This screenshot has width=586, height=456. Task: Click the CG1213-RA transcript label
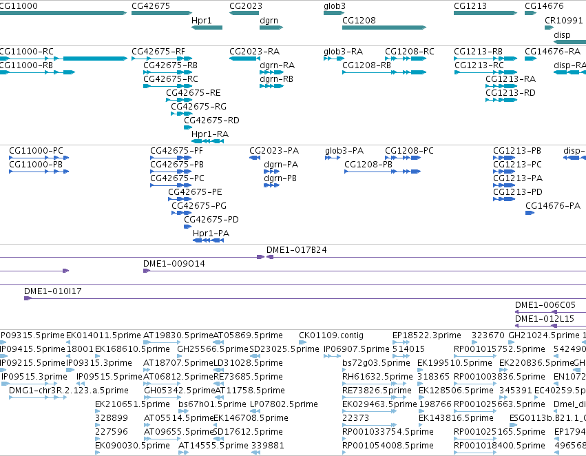tap(510, 79)
